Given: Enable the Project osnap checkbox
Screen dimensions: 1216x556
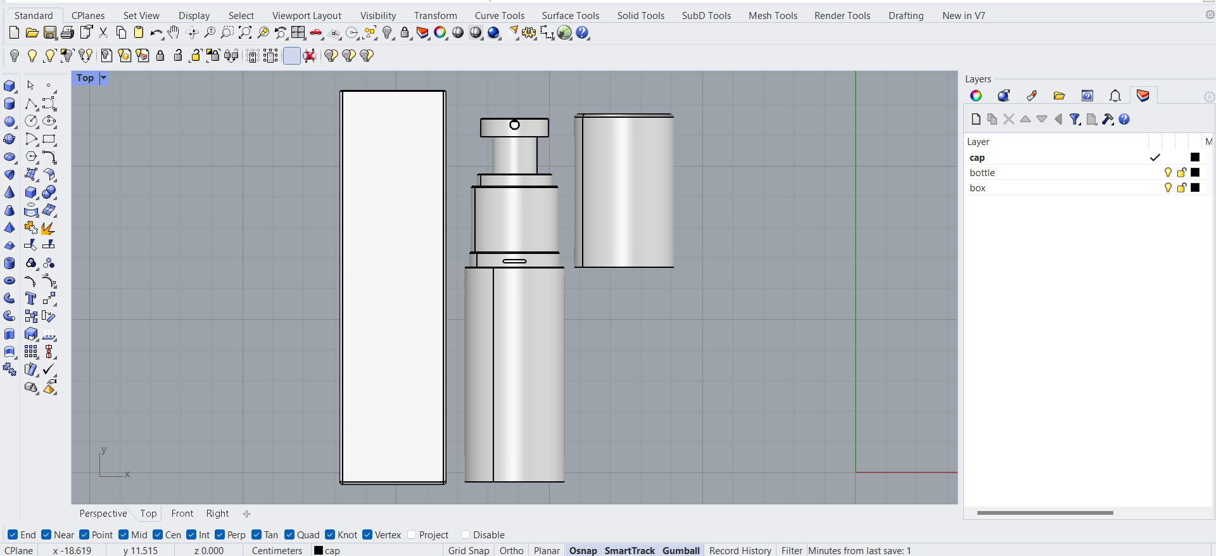Looking at the screenshot, I should 412,534.
